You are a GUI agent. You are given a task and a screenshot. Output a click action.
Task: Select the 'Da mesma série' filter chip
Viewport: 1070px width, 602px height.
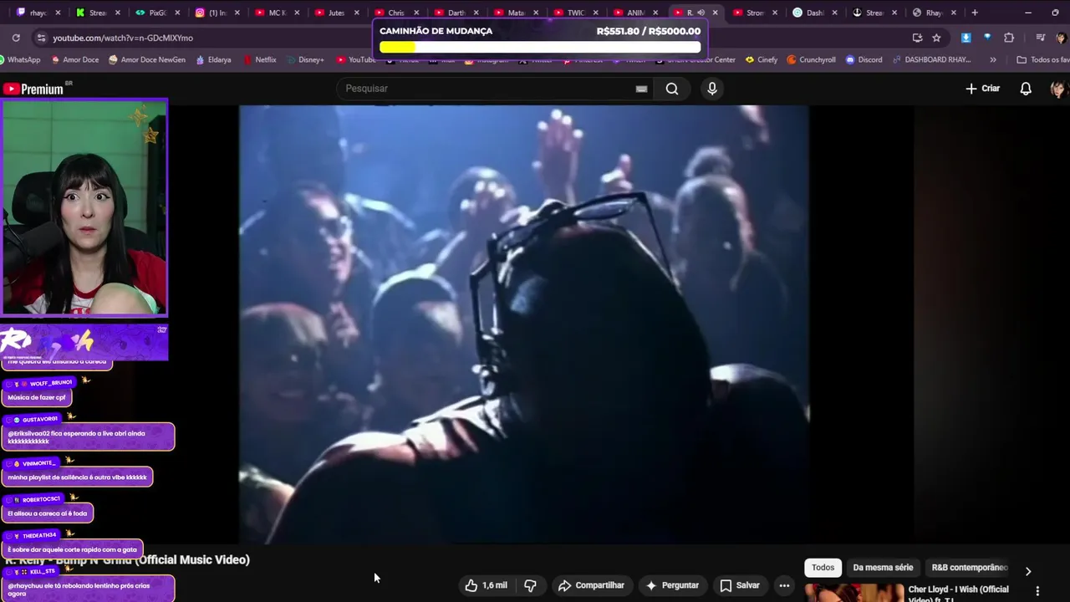883,568
